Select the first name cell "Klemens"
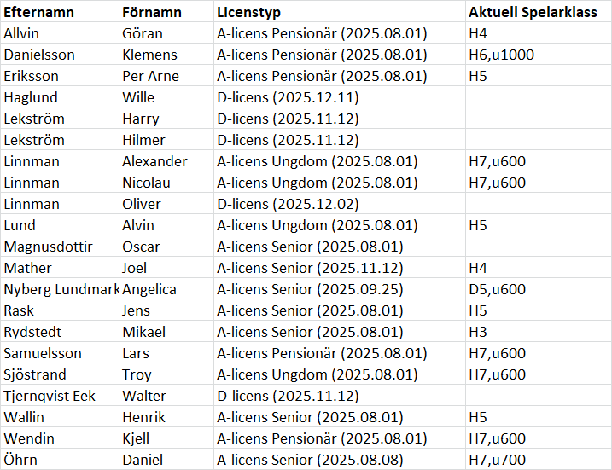612x470 pixels. pos(149,55)
